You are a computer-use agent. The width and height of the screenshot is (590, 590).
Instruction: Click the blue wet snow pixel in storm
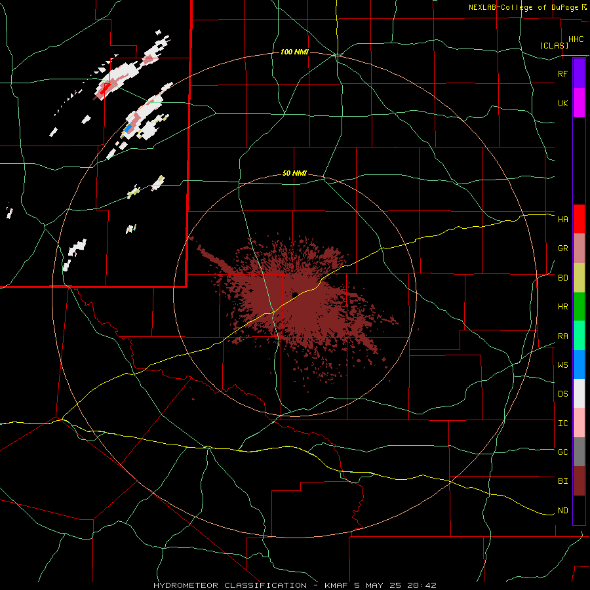click(128, 128)
